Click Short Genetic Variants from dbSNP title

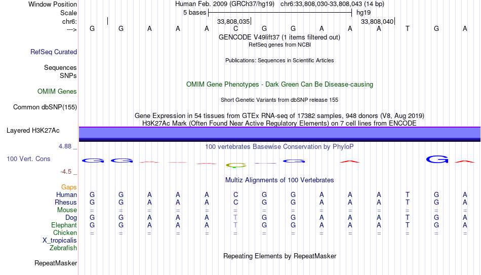click(x=279, y=100)
